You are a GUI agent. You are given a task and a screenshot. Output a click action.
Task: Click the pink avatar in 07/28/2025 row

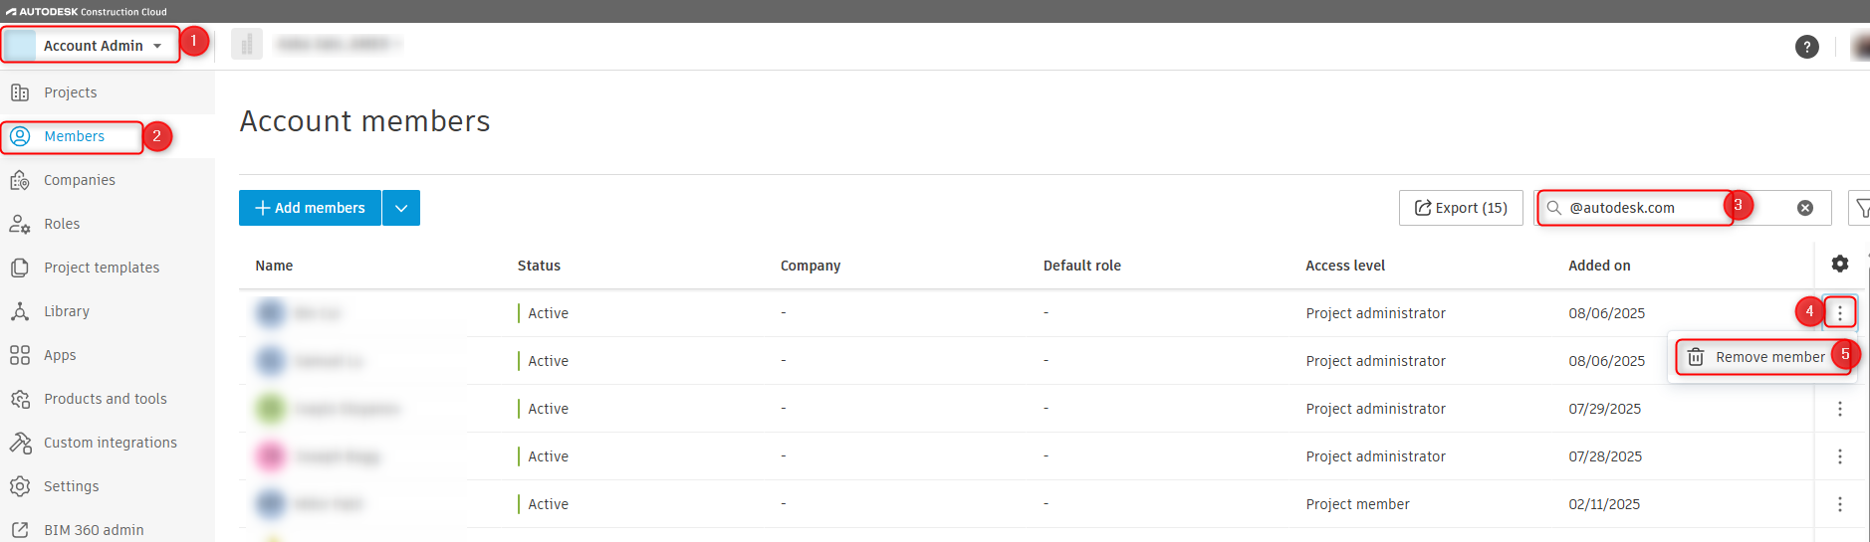pos(270,456)
